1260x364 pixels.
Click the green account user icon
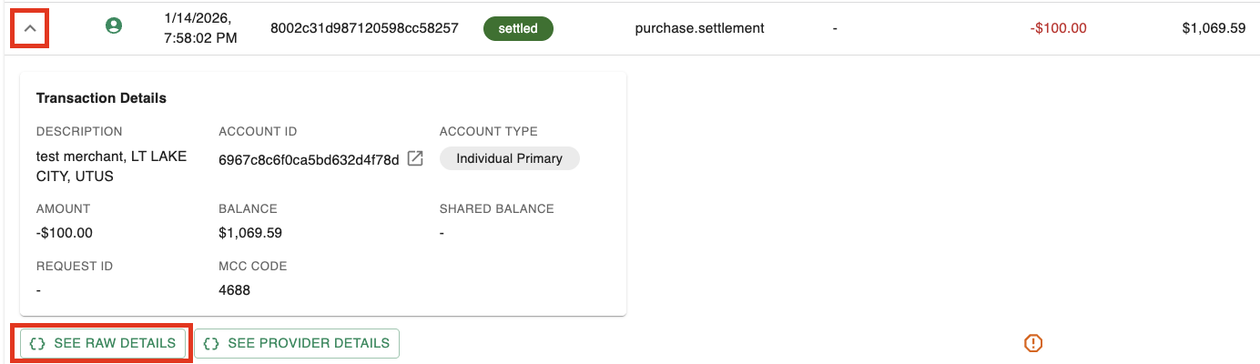(x=114, y=27)
